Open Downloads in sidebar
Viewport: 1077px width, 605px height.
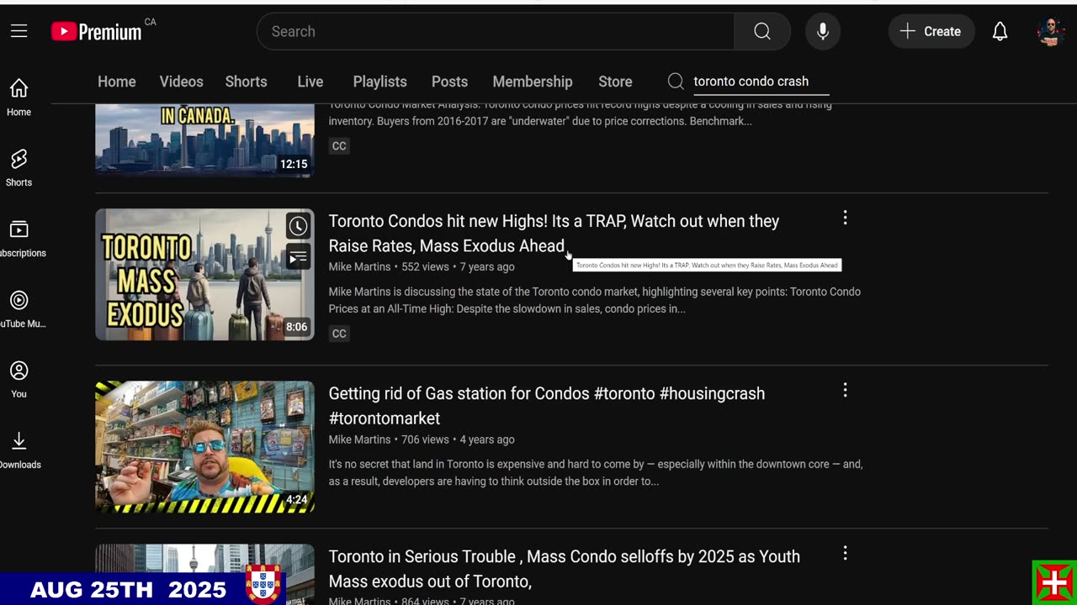[x=19, y=450]
